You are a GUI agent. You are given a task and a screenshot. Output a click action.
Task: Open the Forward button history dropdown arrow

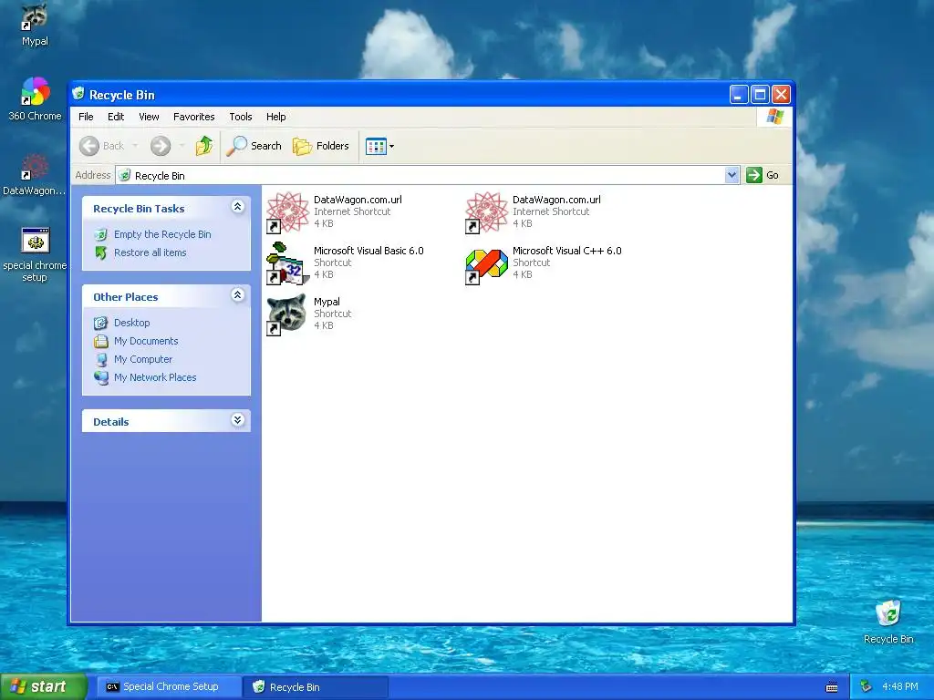[182, 146]
